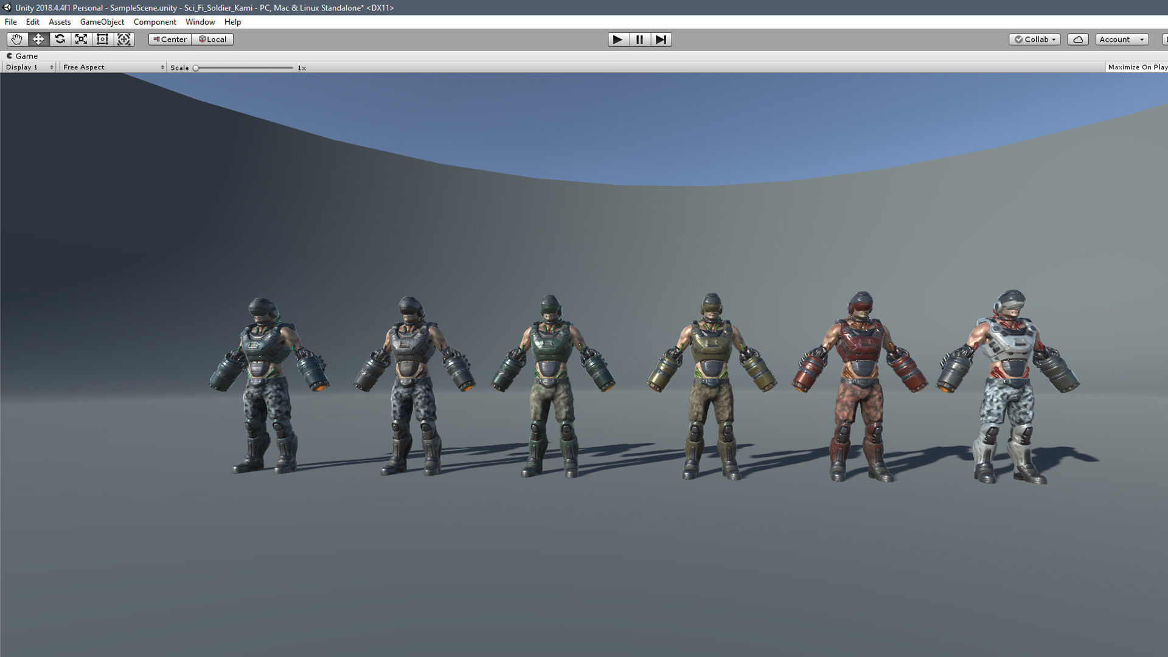Image resolution: width=1168 pixels, height=657 pixels.
Task: Open the GameObject menu
Action: 102,22
